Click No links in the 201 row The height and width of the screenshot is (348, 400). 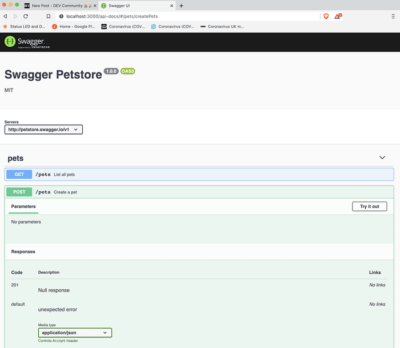377,285
